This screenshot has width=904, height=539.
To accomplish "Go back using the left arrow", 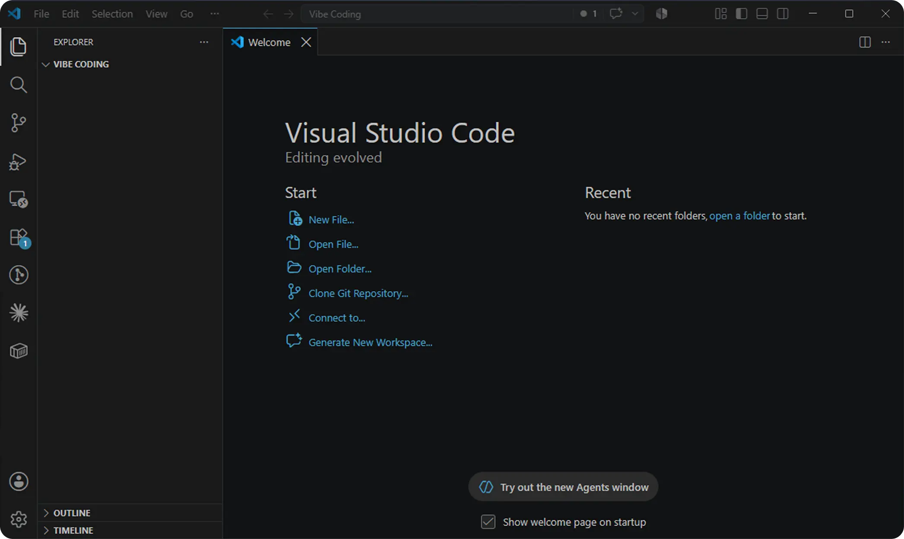I will click(x=268, y=14).
